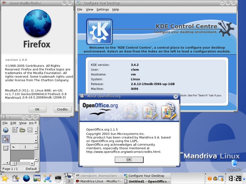Click "Page 1 / 1" in Writer's status bar
246x184 pixels.
[x=10, y=169]
